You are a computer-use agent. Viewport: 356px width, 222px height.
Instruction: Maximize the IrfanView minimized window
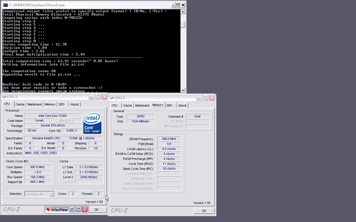[78, 210]
